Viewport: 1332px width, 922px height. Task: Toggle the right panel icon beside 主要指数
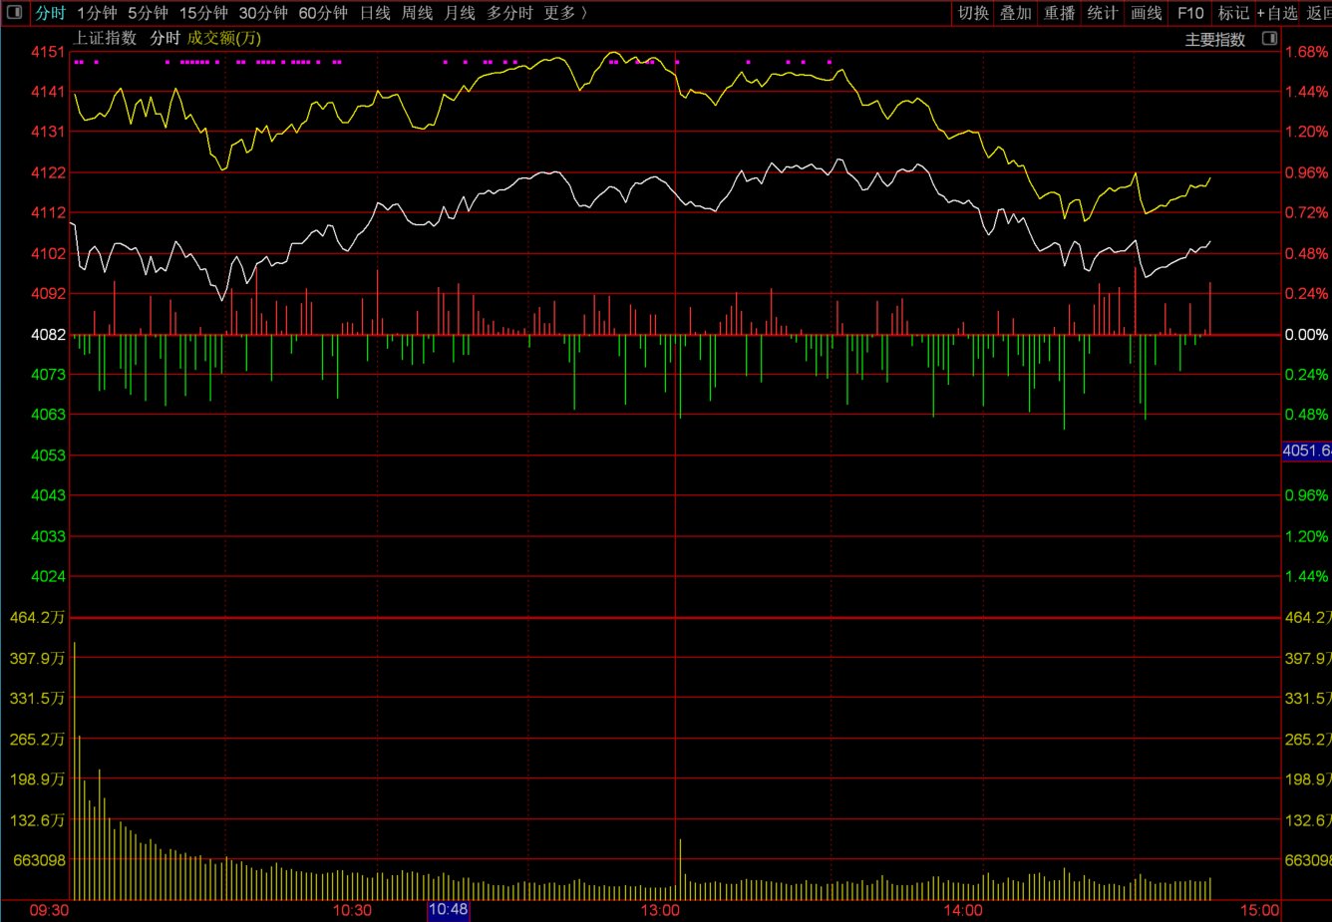click(x=1269, y=39)
